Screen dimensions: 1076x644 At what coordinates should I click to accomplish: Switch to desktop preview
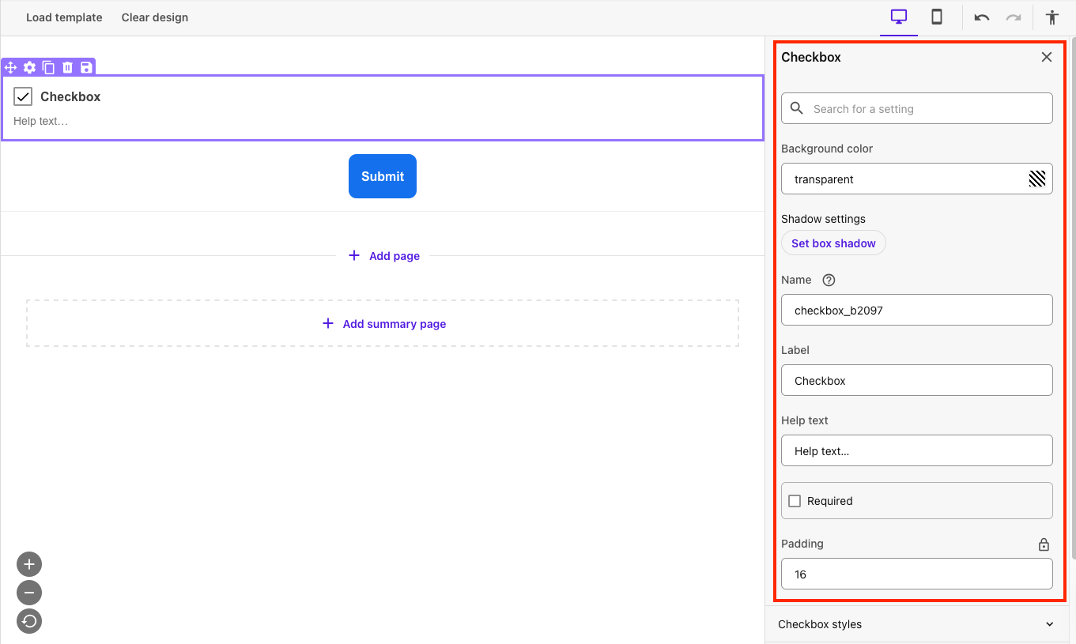(898, 16)
